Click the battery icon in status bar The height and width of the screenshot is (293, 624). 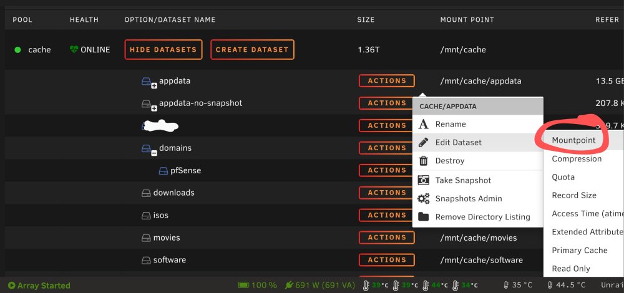click(x=243, y=285)
